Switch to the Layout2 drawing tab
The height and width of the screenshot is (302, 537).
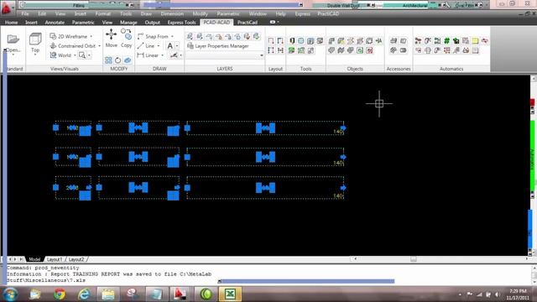(x=76, y=259)
